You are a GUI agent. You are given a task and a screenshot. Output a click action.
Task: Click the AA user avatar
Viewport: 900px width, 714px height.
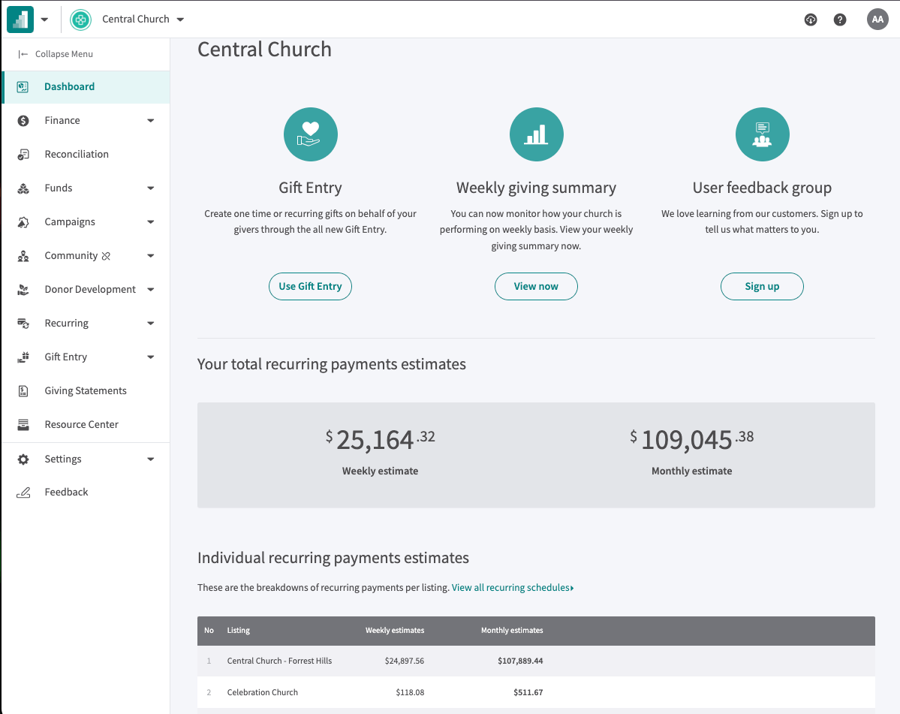(x=877, y=20)
